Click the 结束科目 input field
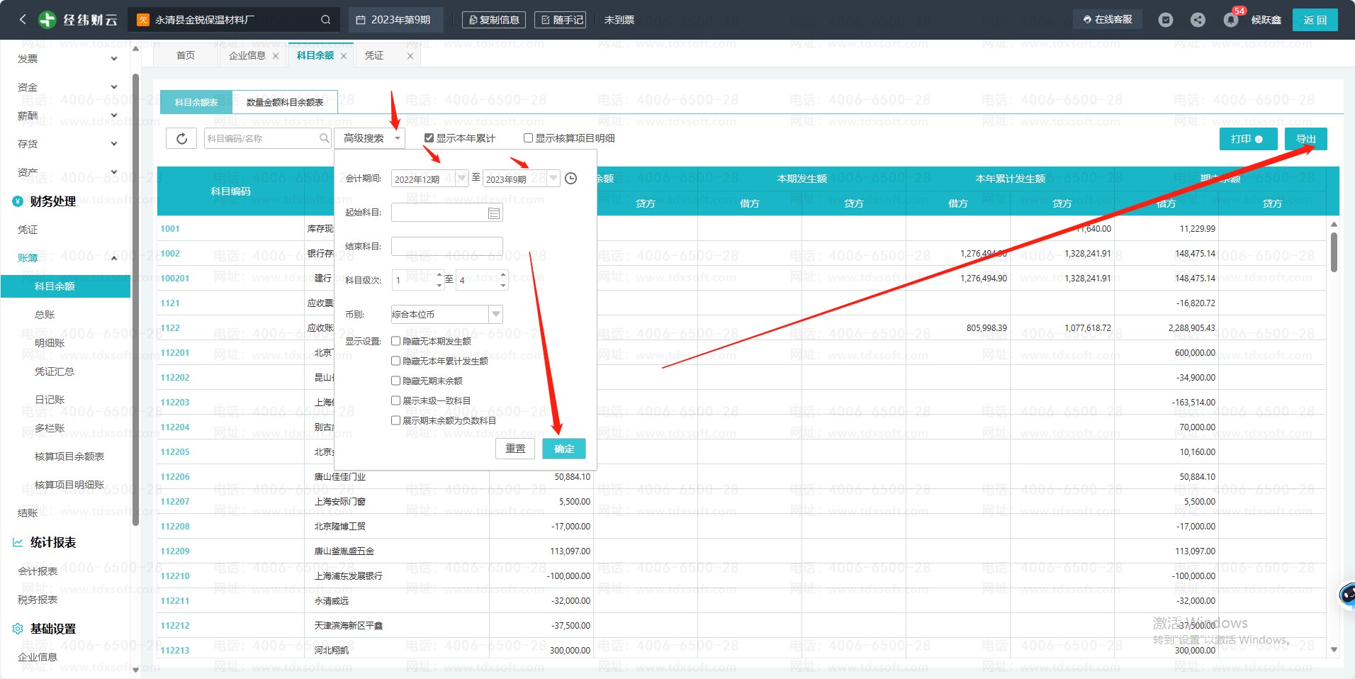Viewport: 1355px width, 679px height. (446, 247)
